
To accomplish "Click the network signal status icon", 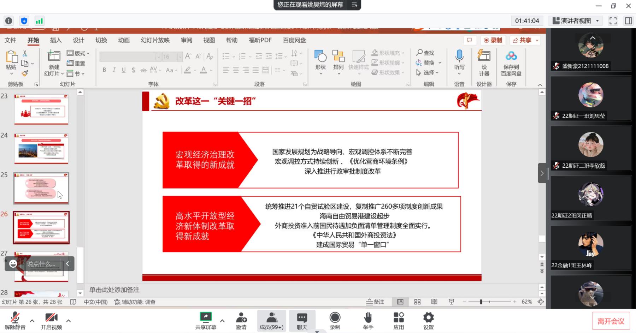I will [x=39, y=21].
